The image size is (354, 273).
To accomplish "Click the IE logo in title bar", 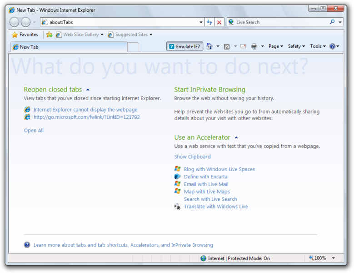I will point(12,10).
